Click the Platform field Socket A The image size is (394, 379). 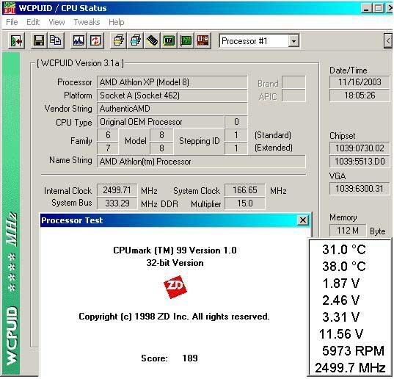[172, 95]
